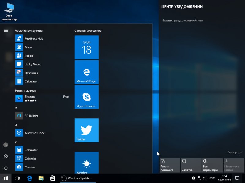Image resolution: width=245 pixels, height=183 pixels.
Task: Open the recommended Shazam app
Action: 42,98
